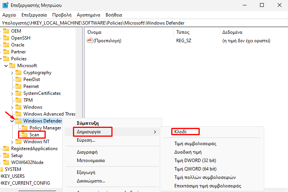The image size is (288, 192).
Task: Open the Αγαπημένα menu
Action: (89, 15)
